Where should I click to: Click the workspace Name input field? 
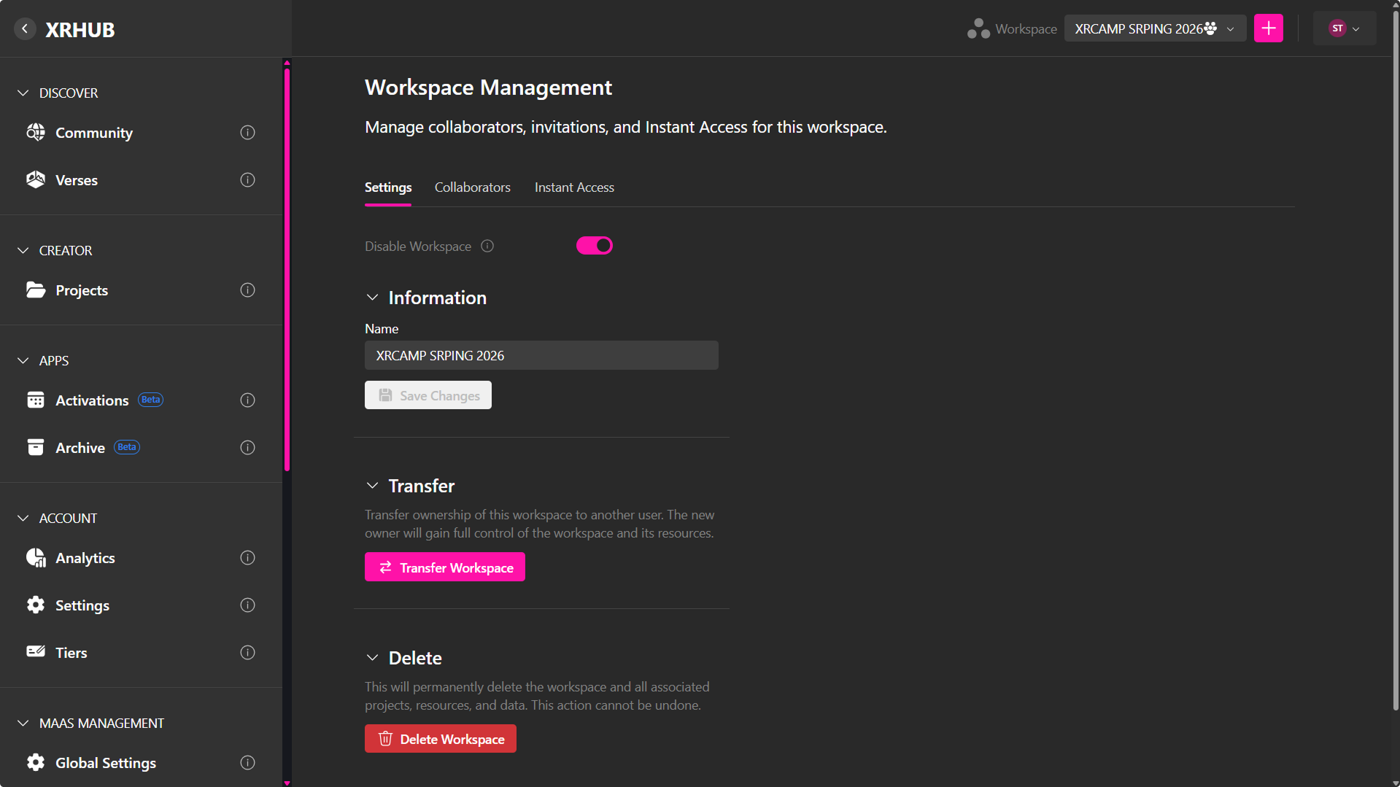[x=541, y=355]
